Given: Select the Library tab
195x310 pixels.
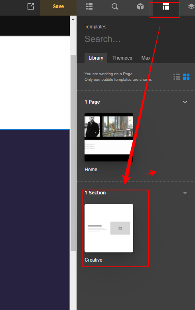Looking at the screenshot, I should pos(96,58).
